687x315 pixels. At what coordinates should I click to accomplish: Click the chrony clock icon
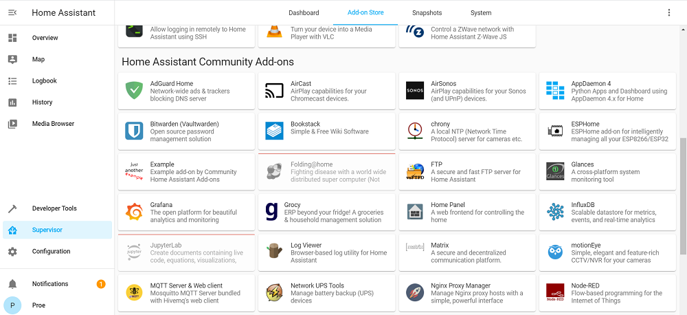click(x=415, y=131)
